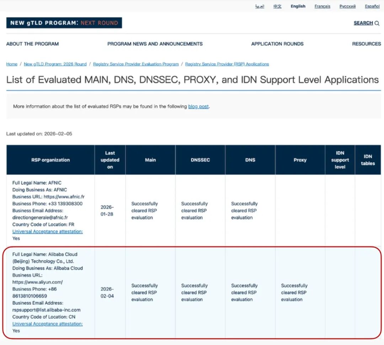Viewport: 384px width, 345px height.
Task: Click Alibaba Cloud Universal Acceptance attestation link
Action: [48, 324]
